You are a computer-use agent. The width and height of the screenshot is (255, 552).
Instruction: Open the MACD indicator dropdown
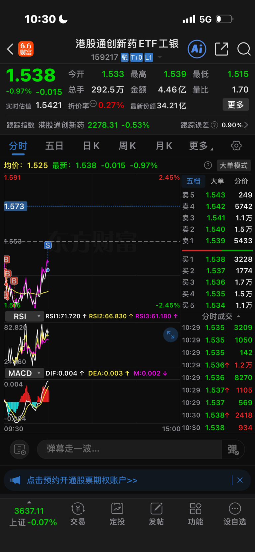(x=24, y=373)
